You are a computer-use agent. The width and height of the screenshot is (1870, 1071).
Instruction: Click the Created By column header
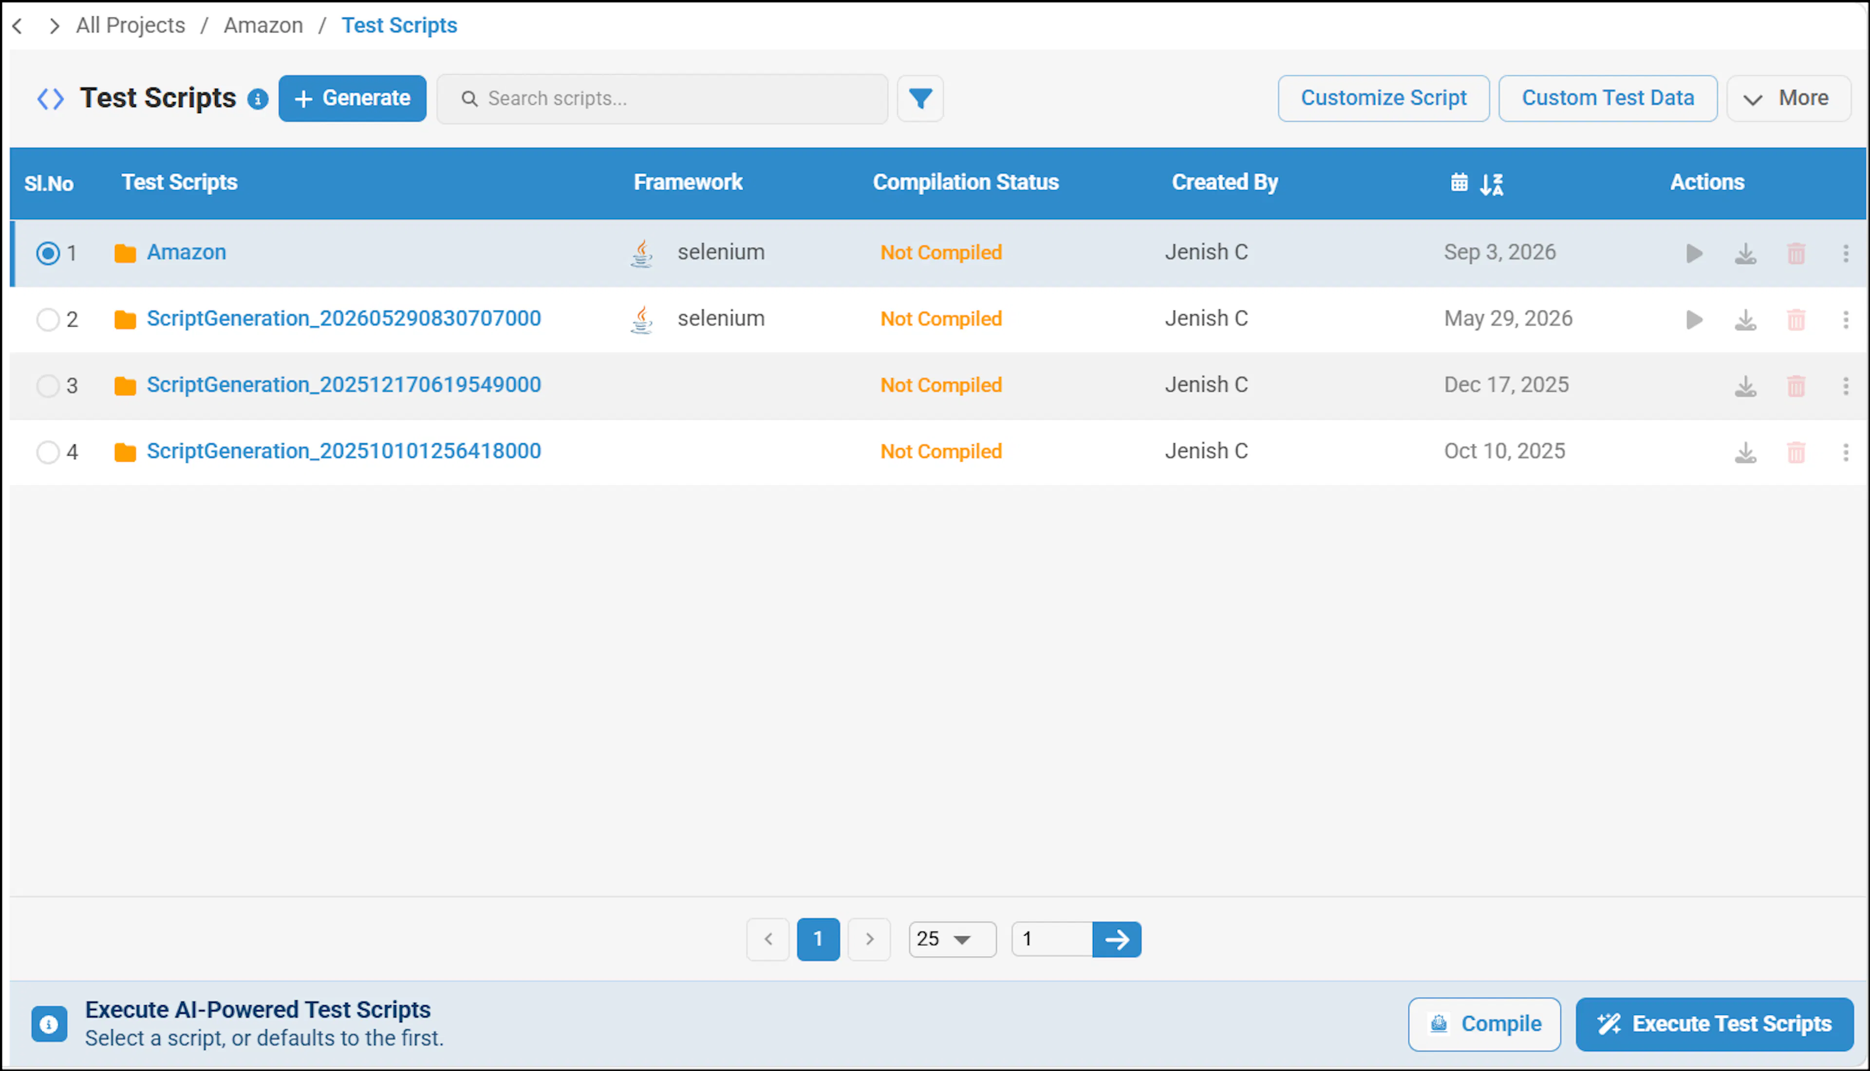[x=1224, y=183]
